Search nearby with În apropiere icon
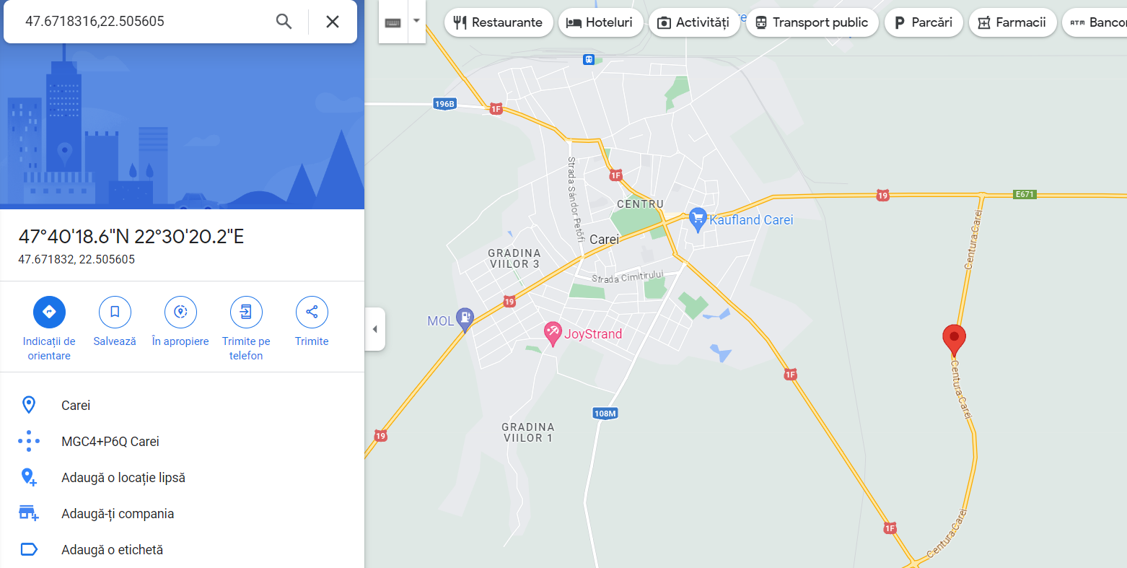 coord(180,312)
